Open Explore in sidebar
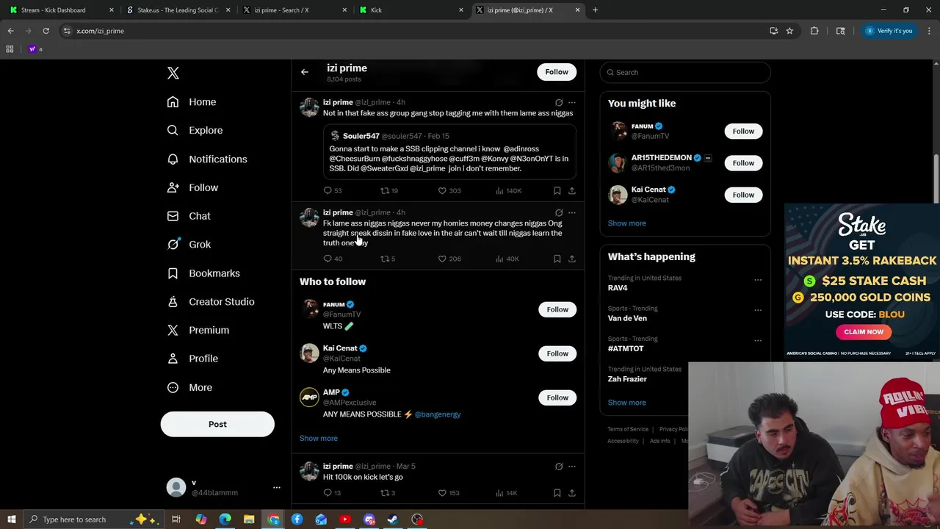Viewport: 940px width, 529px height. coord(195,130)
